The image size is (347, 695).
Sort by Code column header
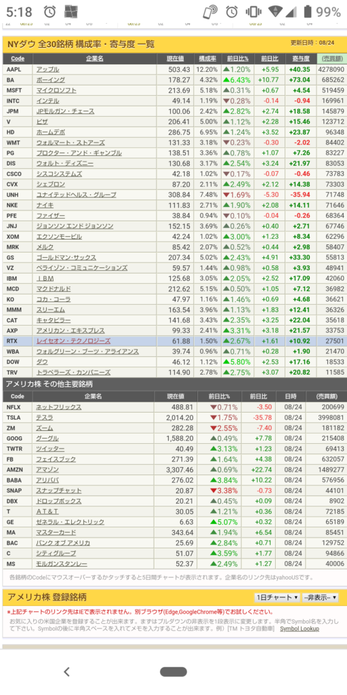(x=18, y=58)
